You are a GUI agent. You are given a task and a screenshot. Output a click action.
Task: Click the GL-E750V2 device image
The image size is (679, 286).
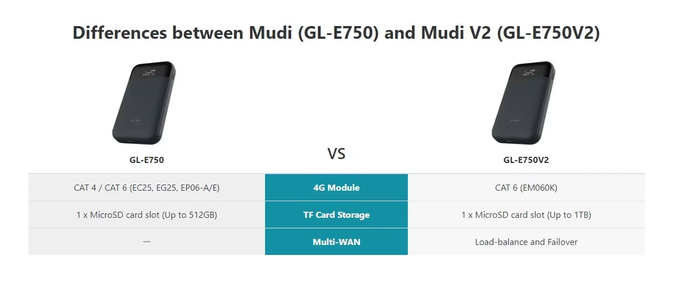(x=523, y=103)
